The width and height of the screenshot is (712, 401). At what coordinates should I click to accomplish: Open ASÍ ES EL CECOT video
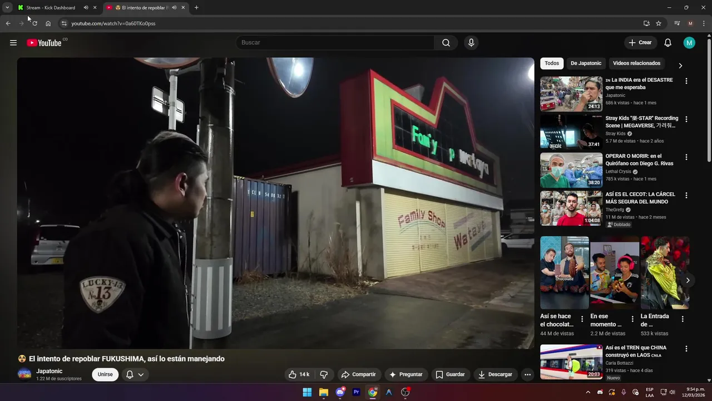(x=571, y=208)
